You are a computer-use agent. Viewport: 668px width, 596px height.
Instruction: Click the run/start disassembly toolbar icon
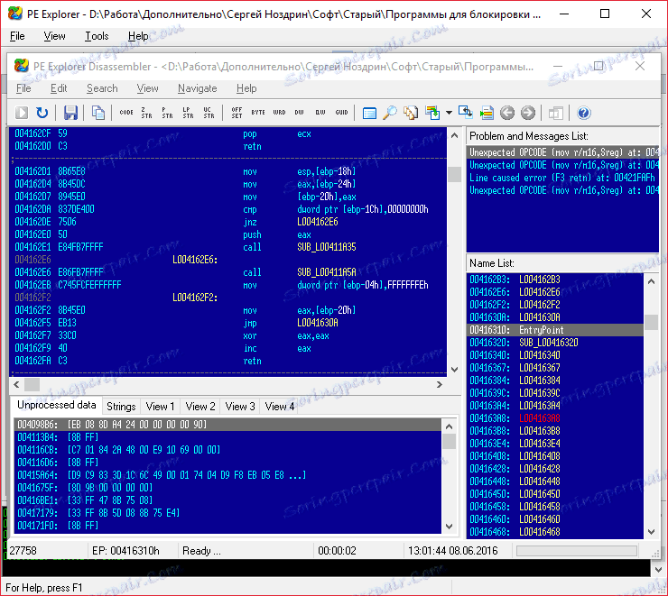[x=22, y=113]
